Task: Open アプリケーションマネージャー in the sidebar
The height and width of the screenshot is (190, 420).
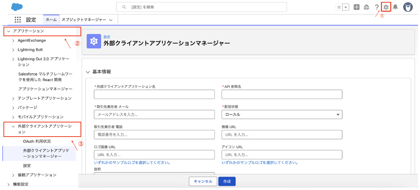Action: tap(45, 89)
